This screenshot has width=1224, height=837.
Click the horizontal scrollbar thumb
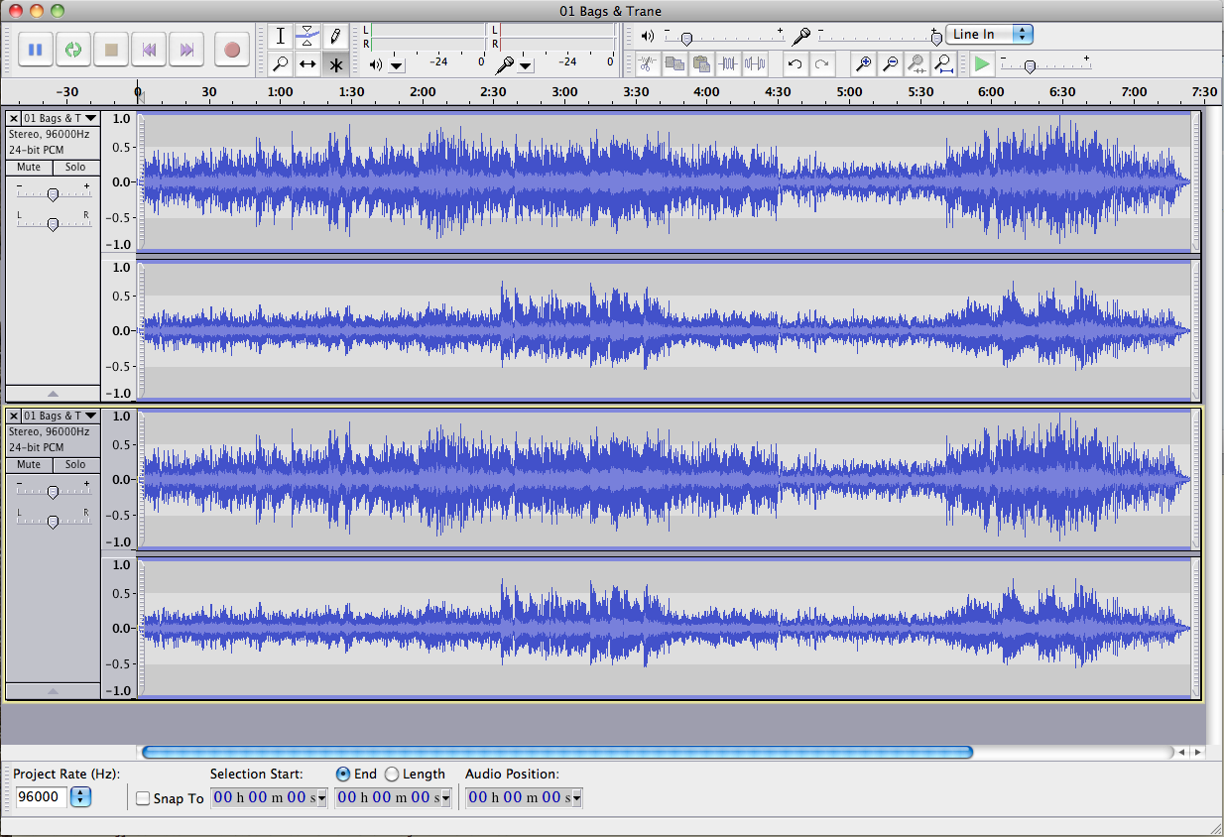click(x=557, y=753)
